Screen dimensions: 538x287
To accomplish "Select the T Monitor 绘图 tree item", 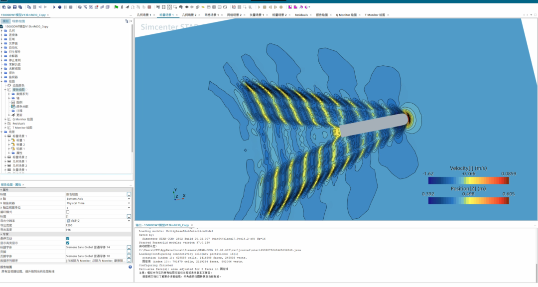I will (22, 128).
